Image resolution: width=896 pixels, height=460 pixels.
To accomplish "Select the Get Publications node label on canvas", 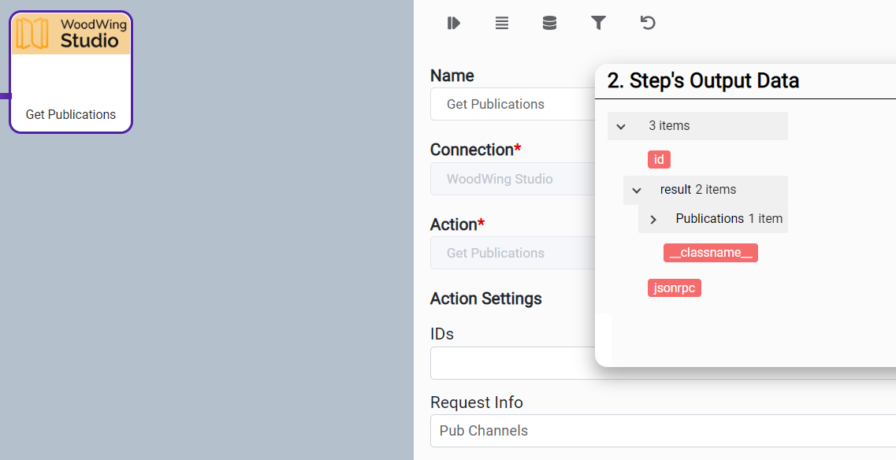I will tap(71, 115).
